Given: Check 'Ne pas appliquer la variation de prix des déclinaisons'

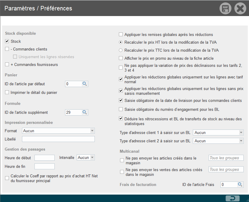Looking at the screenshot, I should (x=121, y=68).
